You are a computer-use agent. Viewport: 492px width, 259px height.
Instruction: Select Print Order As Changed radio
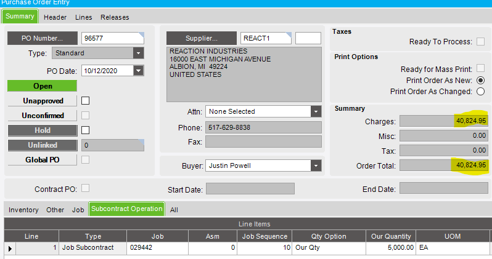click(x=480, y=92)
